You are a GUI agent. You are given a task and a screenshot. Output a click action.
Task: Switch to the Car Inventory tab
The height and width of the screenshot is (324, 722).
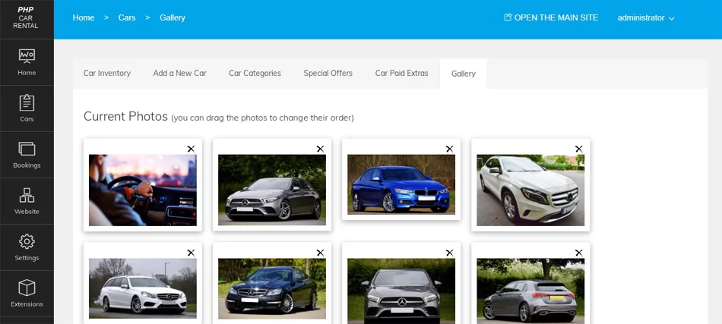[x=107, y=73]
